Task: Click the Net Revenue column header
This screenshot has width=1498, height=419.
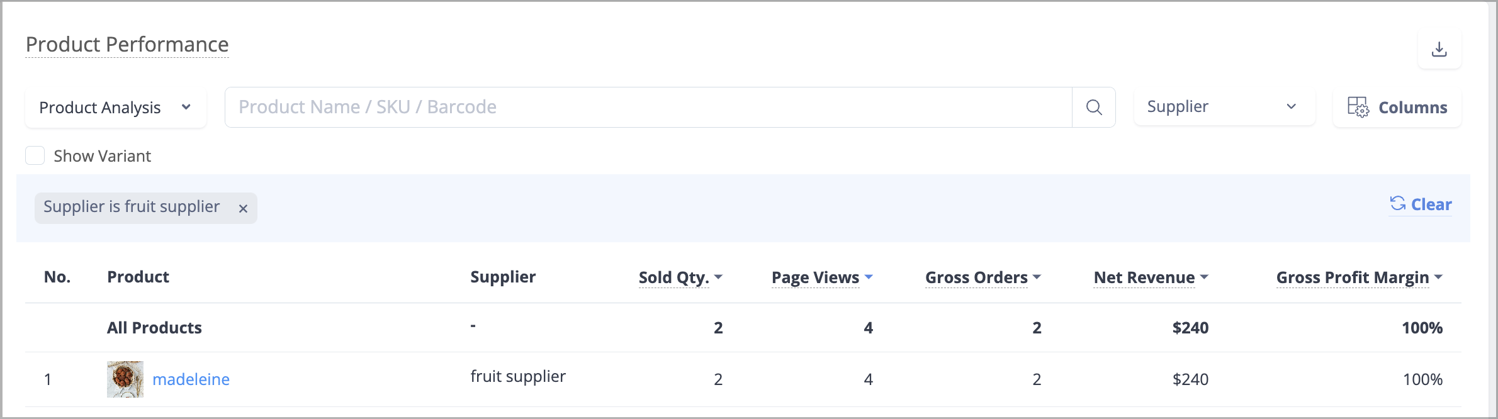Action: coord(1144,277)
